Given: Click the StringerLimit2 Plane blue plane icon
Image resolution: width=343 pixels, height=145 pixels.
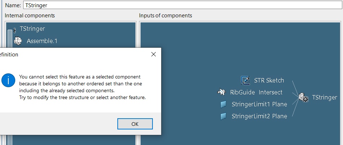Looking at the screenshot, I should tap(223, 116).
